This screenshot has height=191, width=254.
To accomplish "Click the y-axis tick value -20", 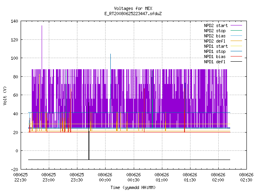I will pyautogui.click(x=14, y=170).
